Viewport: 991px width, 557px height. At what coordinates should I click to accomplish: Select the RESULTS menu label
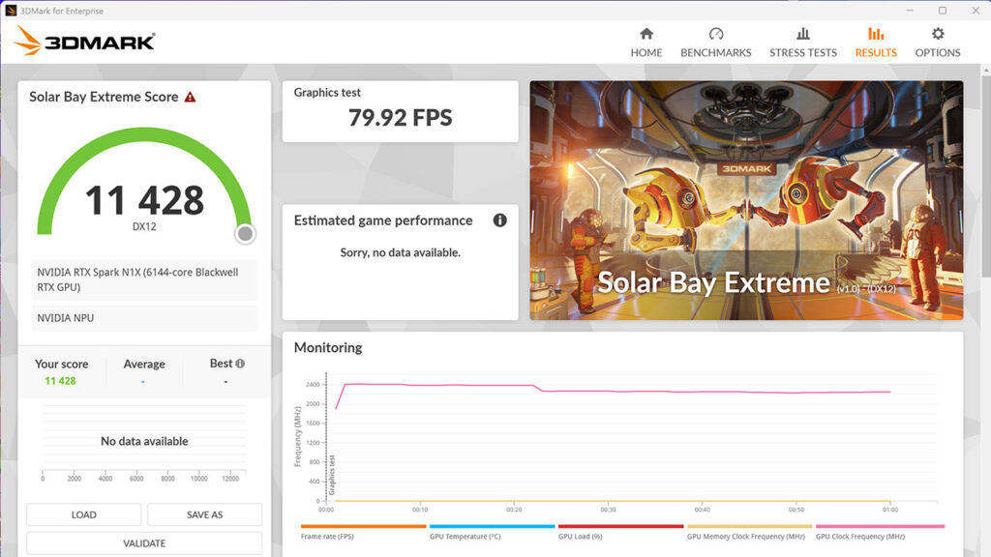click(875, 52)
